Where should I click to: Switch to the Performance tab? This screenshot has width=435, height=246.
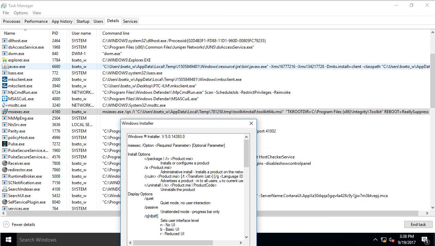tap(36, 21)
